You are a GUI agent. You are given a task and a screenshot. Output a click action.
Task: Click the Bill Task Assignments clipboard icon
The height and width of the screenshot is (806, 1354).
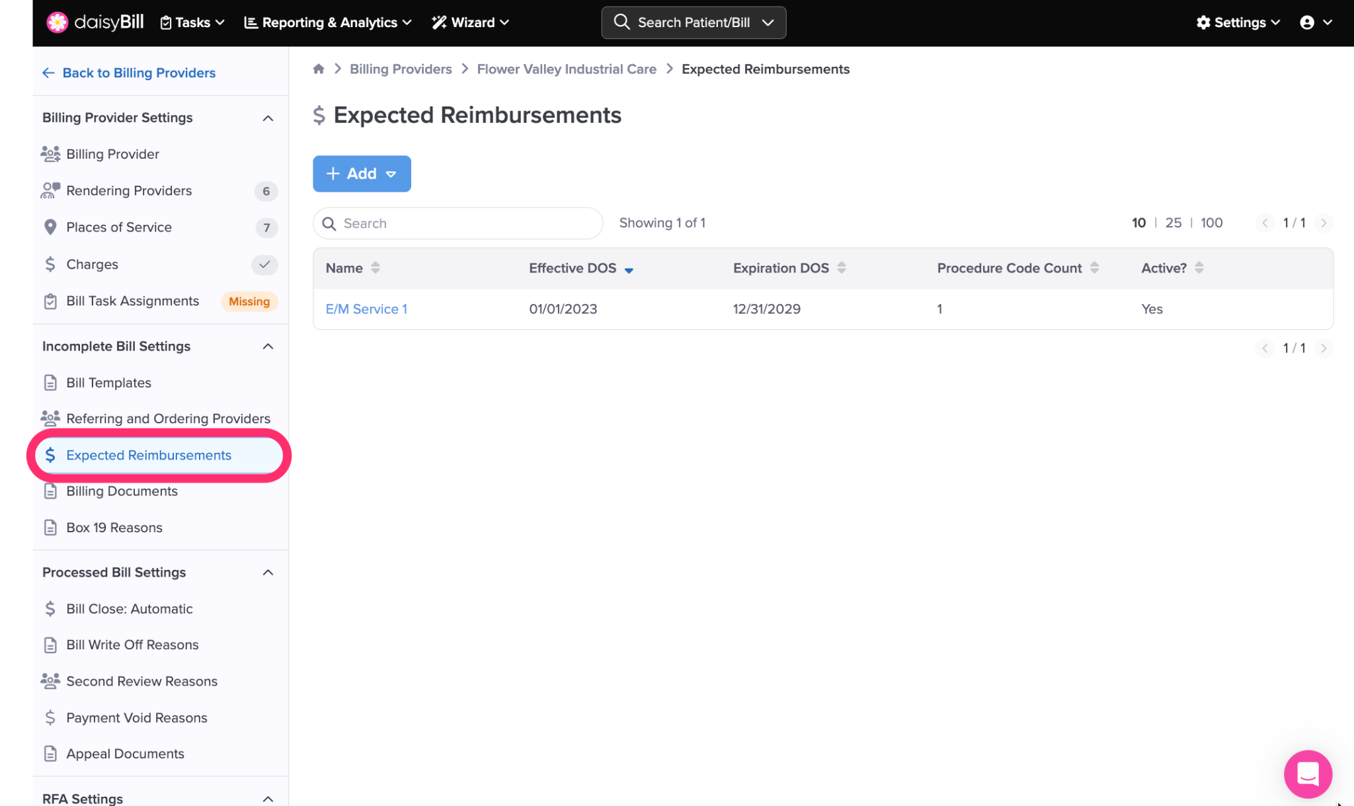pos(50,302)
